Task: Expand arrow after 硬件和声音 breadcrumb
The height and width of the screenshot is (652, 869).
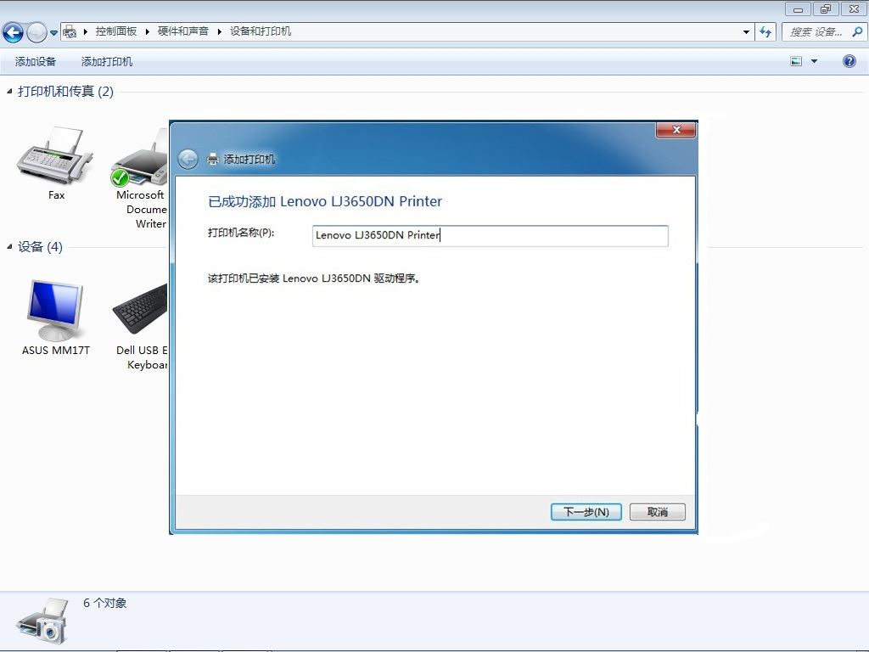Action: pos(220,31)
